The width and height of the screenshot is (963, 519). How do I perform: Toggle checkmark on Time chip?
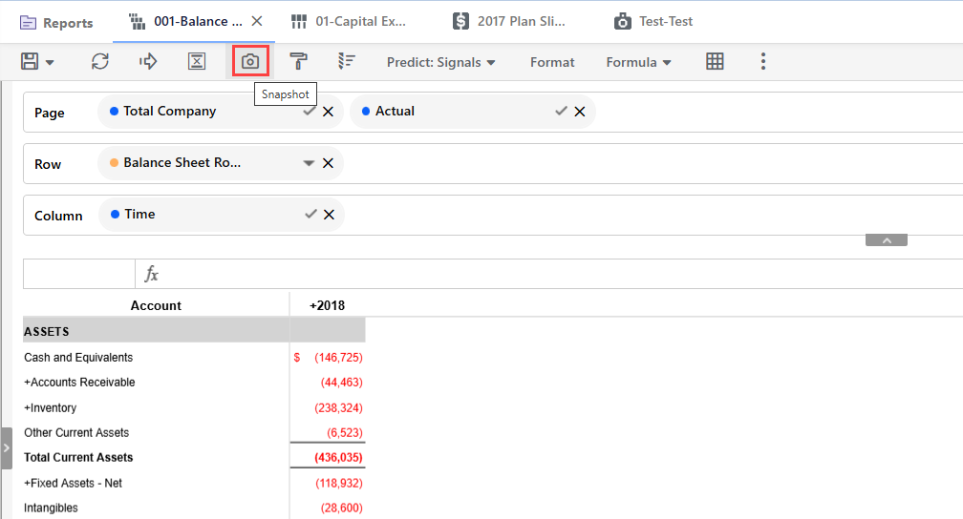click(310, 215)
